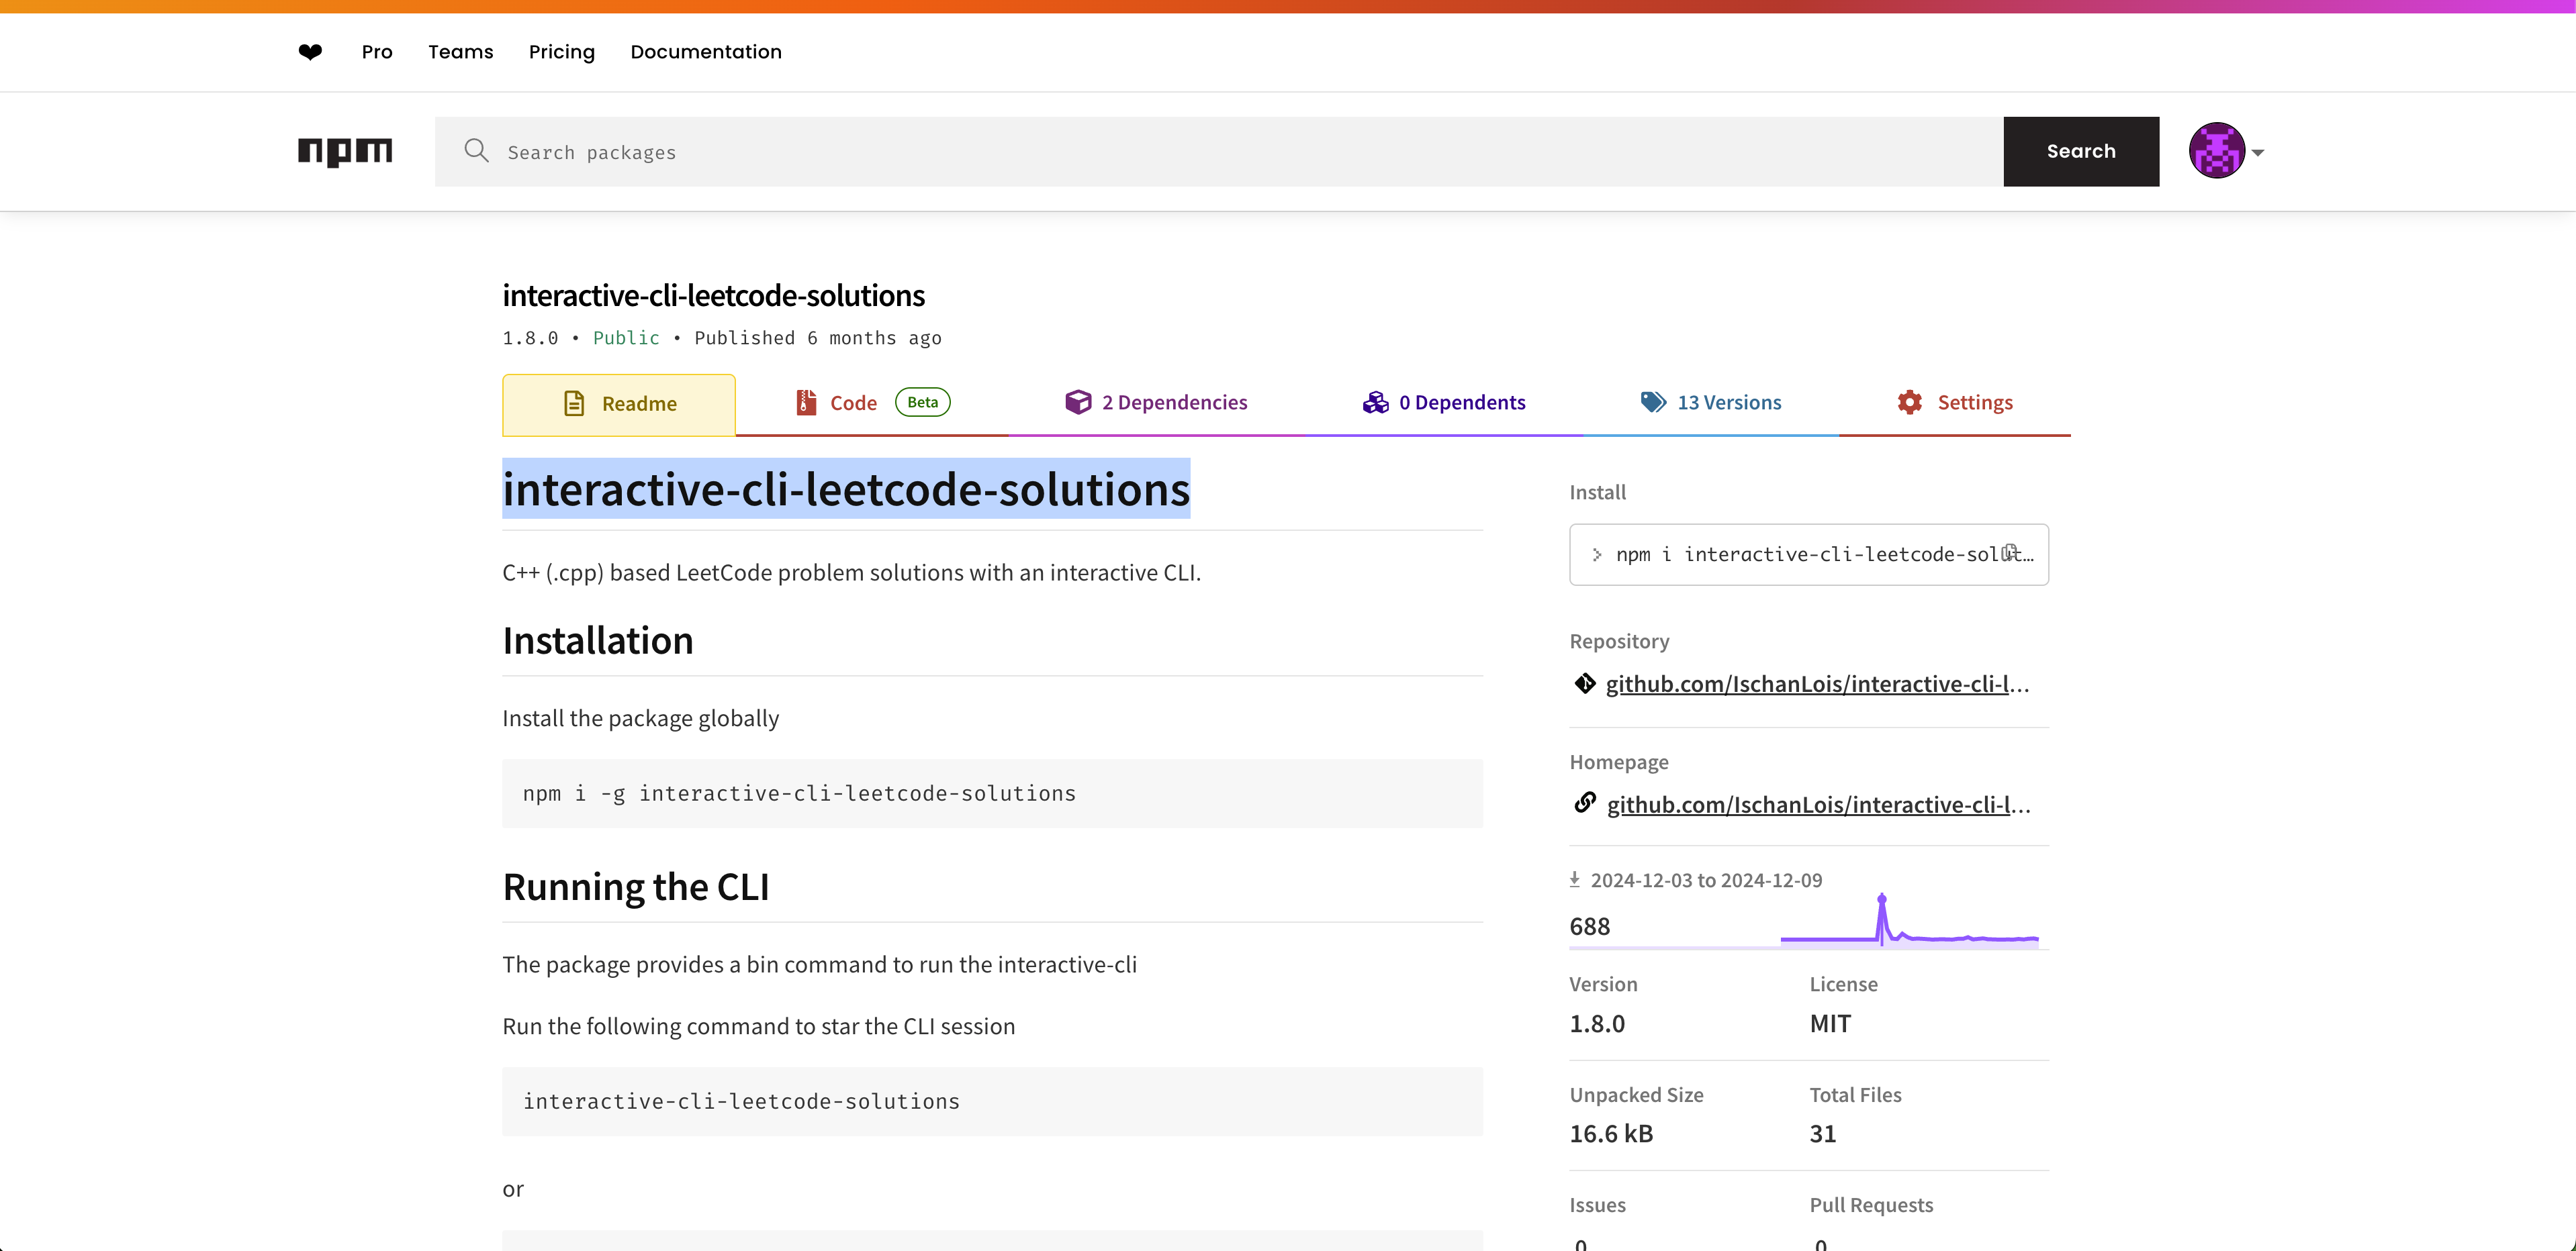Click the Beta badge
2576x1251 pixels.
pos(922,402)
